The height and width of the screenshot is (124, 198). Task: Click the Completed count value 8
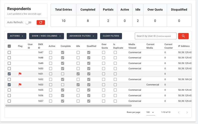(x=88, y=21)
